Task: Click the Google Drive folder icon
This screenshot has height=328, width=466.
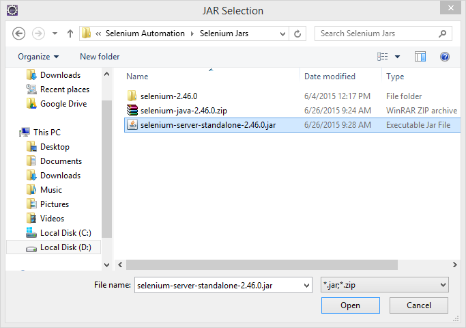Action: [31, 104]
